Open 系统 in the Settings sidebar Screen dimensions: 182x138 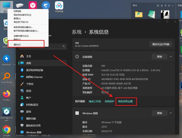(43, 63)
